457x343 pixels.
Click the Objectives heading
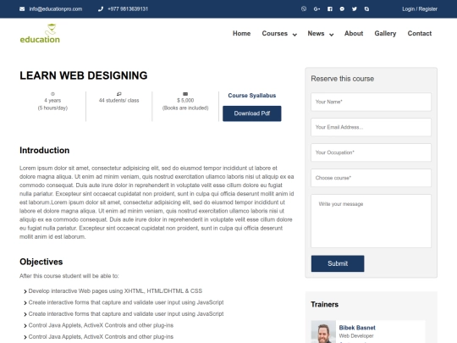point(41,262)
